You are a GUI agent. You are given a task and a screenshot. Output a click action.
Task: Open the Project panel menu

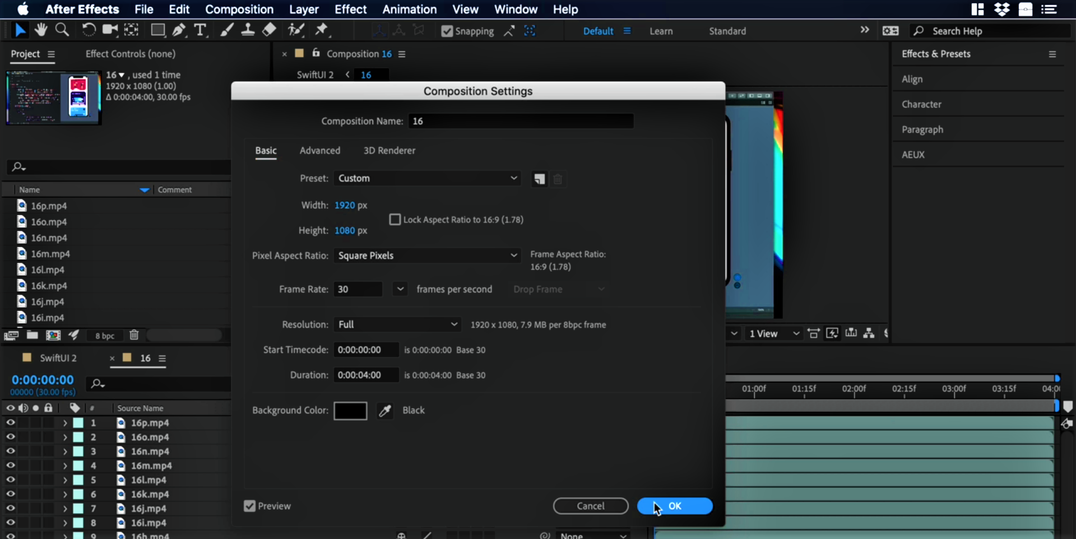point(51,54)
